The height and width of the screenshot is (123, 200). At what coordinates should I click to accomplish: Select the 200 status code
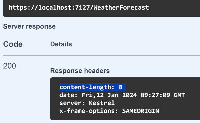click(x=10, y=66)
